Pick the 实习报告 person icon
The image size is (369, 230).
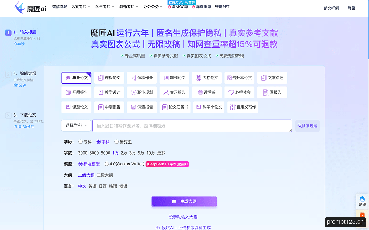pos(166,92)
